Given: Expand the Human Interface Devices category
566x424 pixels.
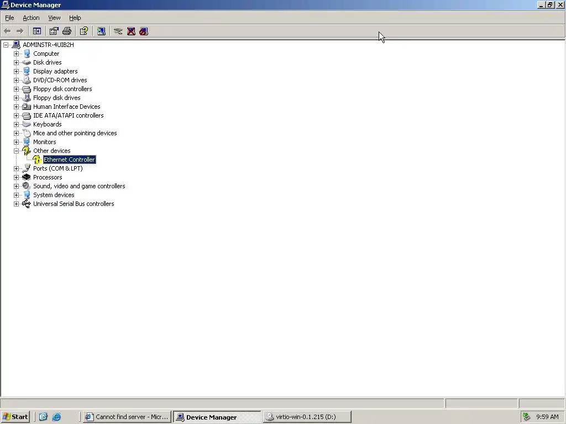Looking at the screenshot, I should point(16,107).
